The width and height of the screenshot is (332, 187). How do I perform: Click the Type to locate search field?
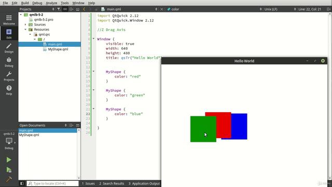click(53, 183)
